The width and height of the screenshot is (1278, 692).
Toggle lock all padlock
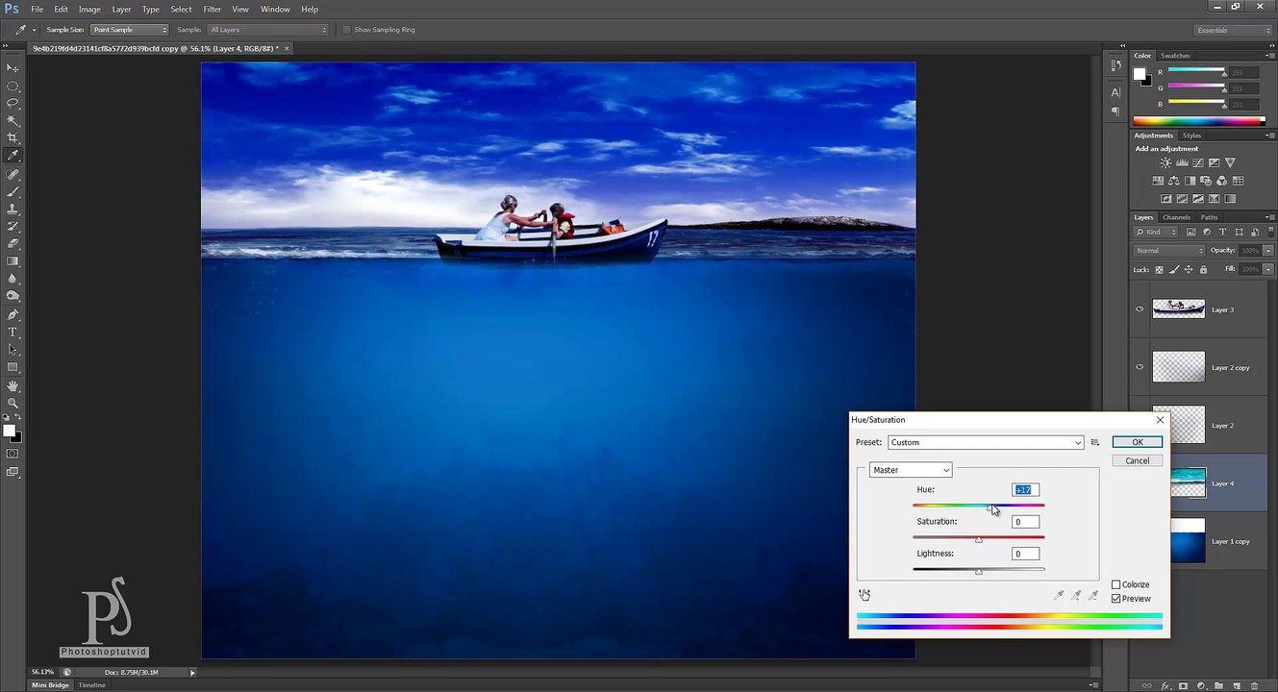(x=1203, y=270)
